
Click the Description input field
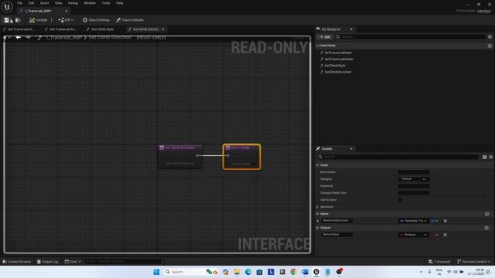(x=414, y=172)
